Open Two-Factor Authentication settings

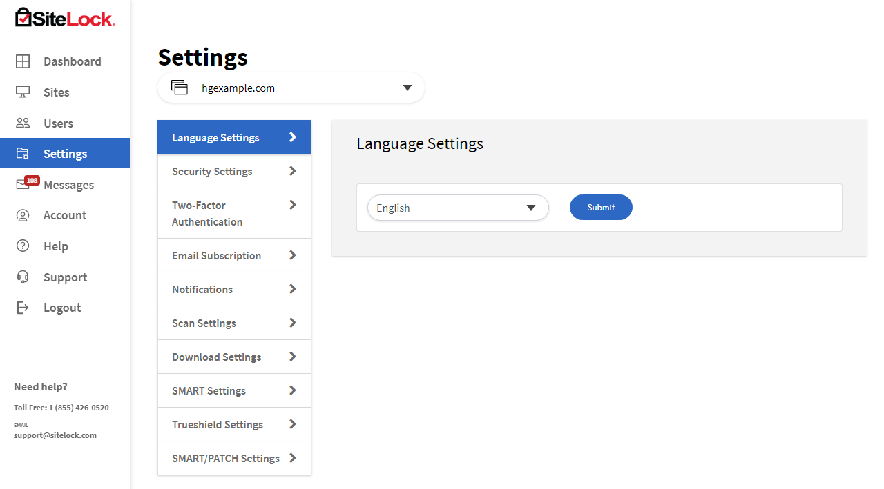(234, 213)
